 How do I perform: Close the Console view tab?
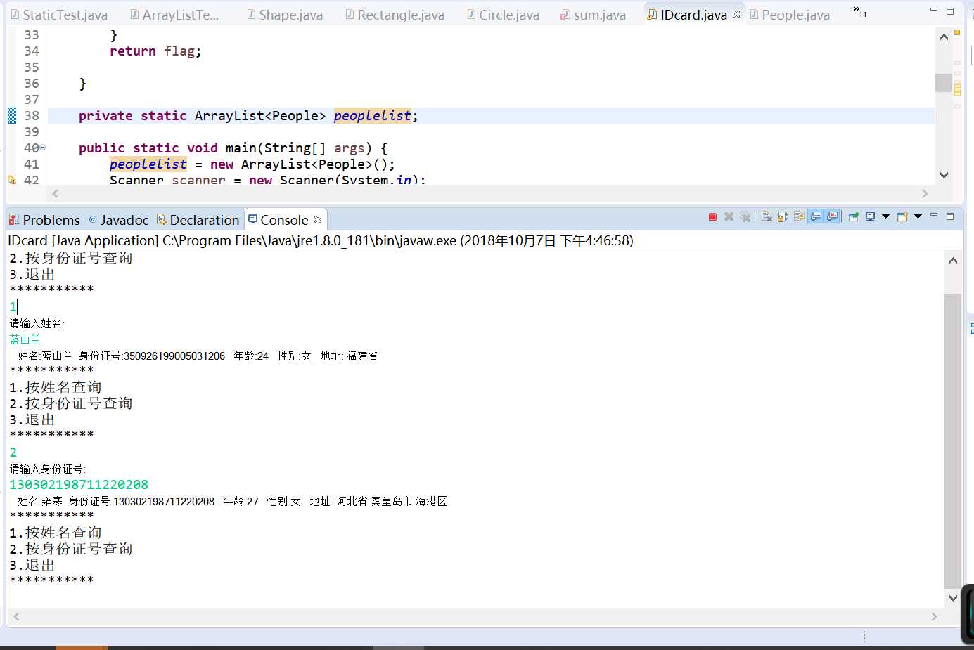tap(318, 219)
